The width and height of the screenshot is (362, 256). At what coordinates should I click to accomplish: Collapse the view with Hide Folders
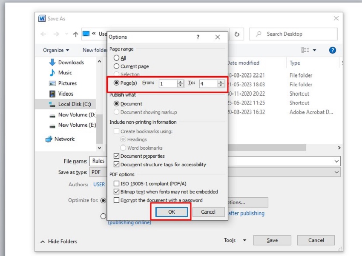pos(59,242)
